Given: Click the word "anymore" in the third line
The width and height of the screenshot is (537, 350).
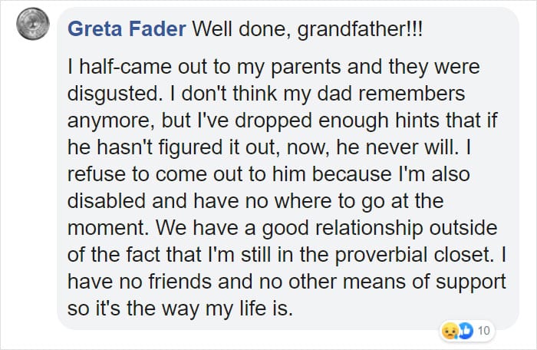Looking at the screenshot, I should tap(110, 121).
